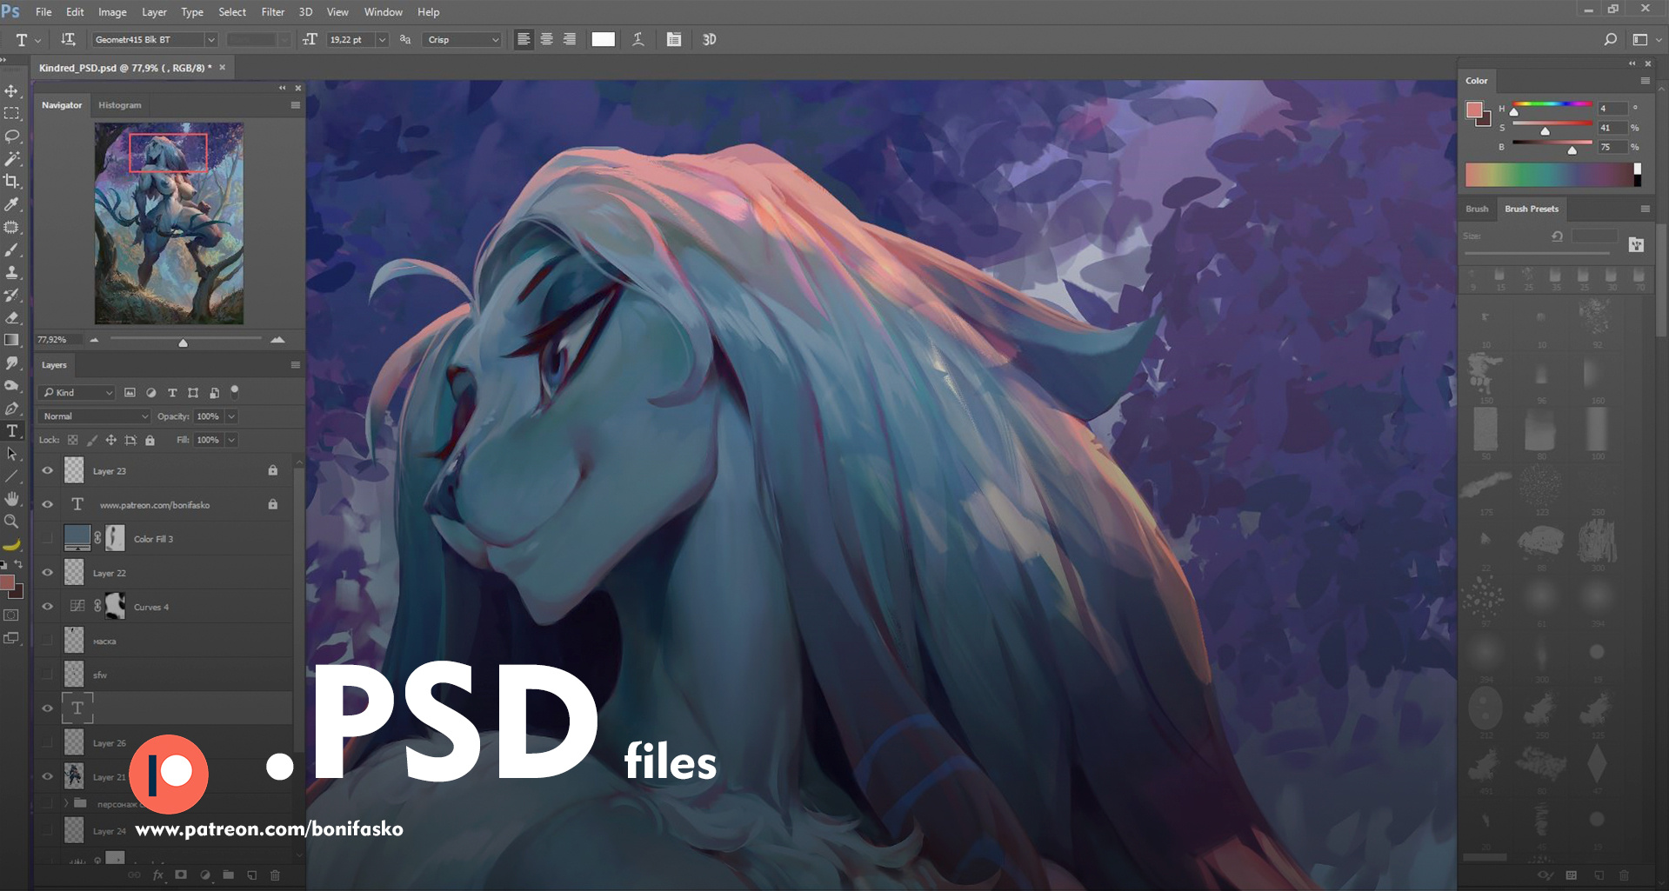This screenshot has width=1669, height=891.
Task: Switch to the Brush tab
Action: [1477, 209]
